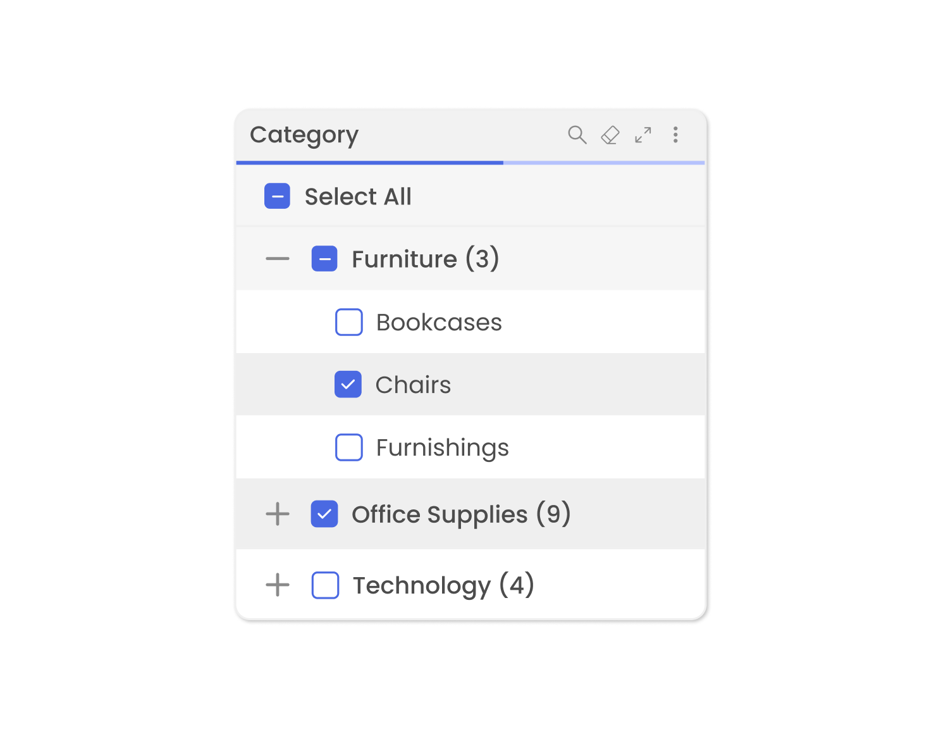Expand the Technology group
This screenshot has height=729, width=941.
tap(278, 585)
